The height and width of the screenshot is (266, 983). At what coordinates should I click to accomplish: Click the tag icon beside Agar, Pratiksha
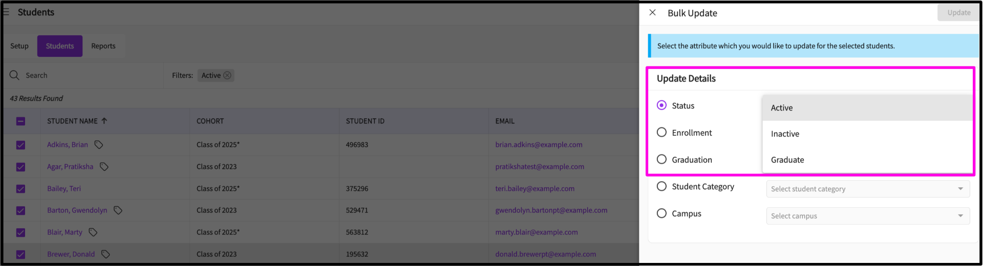(104, 167)
